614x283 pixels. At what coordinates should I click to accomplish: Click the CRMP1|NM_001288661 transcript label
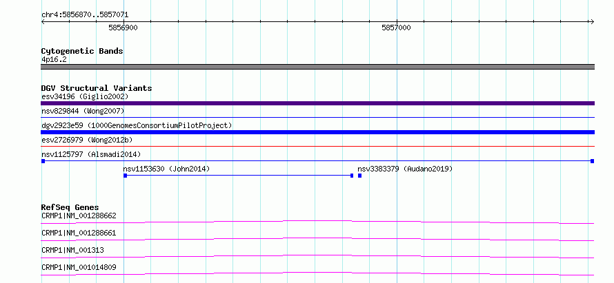pos(79,233)
